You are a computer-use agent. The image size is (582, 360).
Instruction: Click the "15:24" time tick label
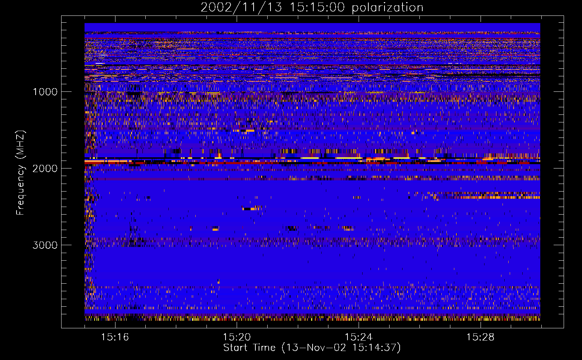(358, 337)
